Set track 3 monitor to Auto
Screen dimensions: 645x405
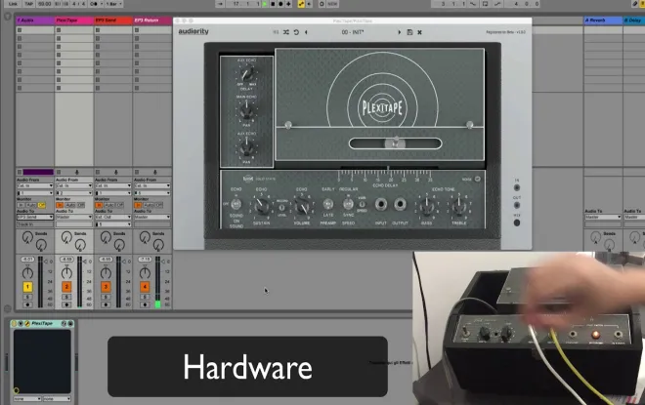point(109,205)
